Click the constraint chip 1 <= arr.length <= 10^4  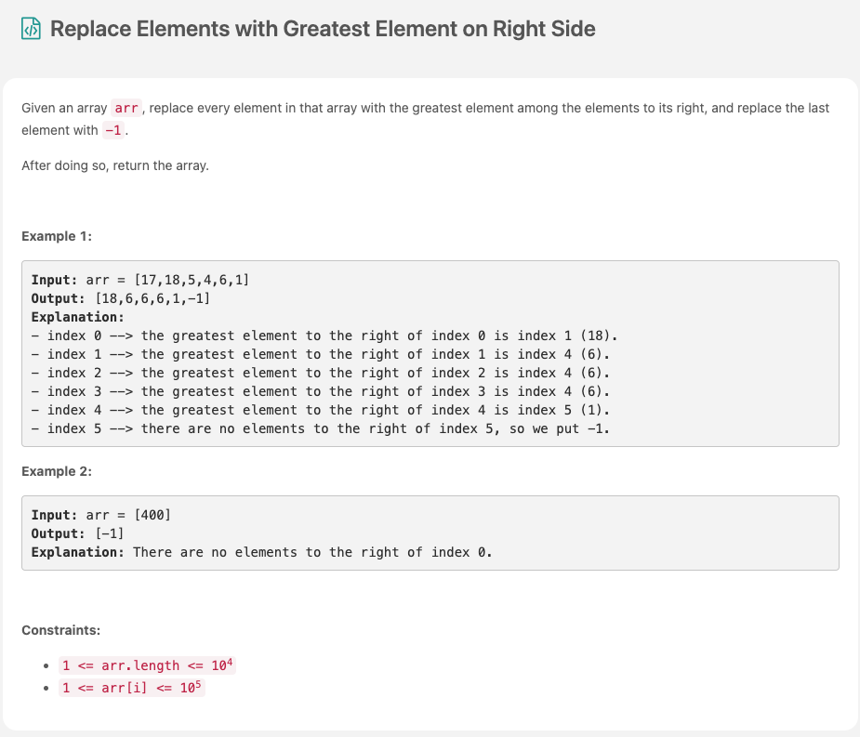pos(145,665)
